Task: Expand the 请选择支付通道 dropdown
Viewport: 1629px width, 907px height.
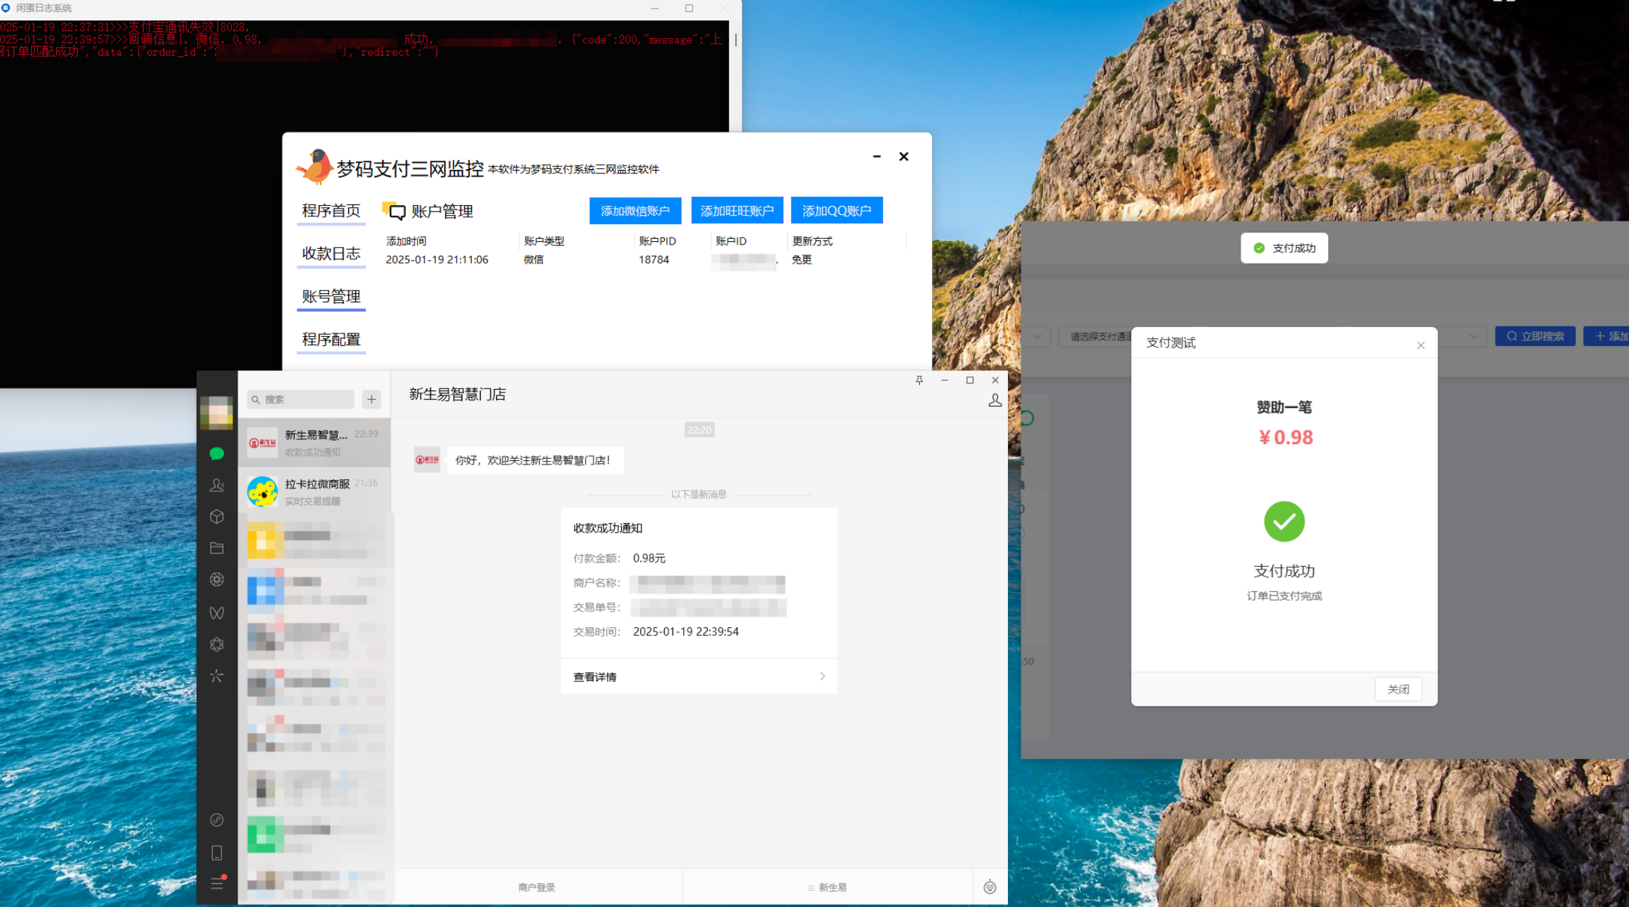Action: pyautogui.click(x=1098, y=337)
